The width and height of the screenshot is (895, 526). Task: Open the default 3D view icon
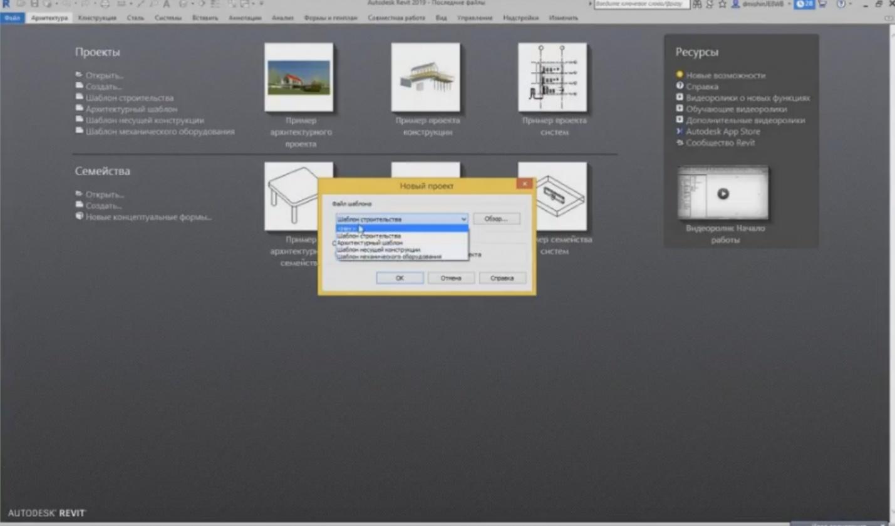[x=184, y=4]
